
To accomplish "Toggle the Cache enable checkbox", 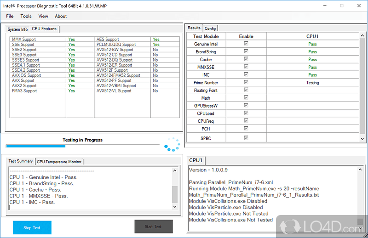I will click(246, 59).
